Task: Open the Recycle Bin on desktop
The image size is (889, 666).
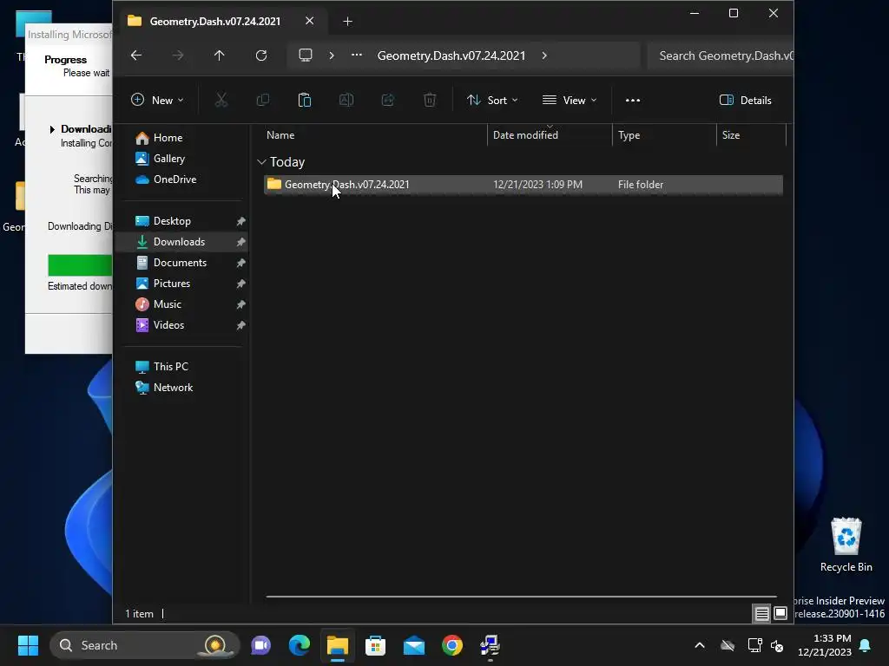Action: click(x=846, y=545)
